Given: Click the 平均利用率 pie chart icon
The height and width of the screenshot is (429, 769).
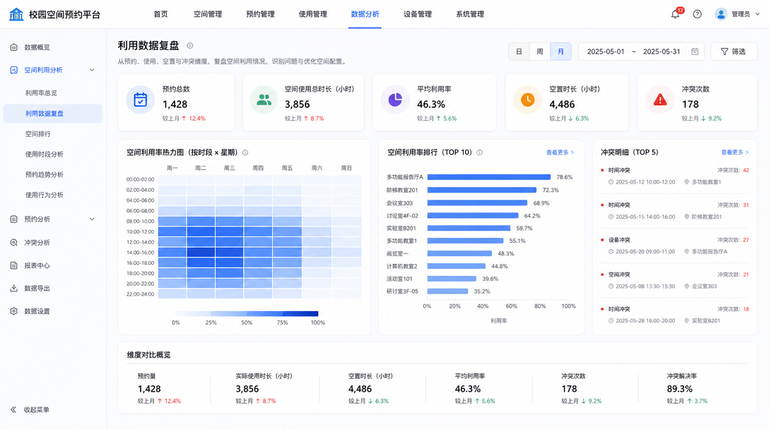Looking at the screenshot, I should pos(395,100).
